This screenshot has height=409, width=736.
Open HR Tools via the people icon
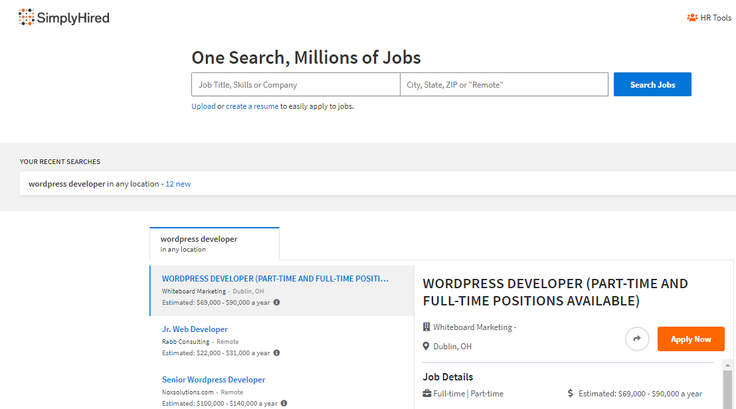(x=691, y=17)
